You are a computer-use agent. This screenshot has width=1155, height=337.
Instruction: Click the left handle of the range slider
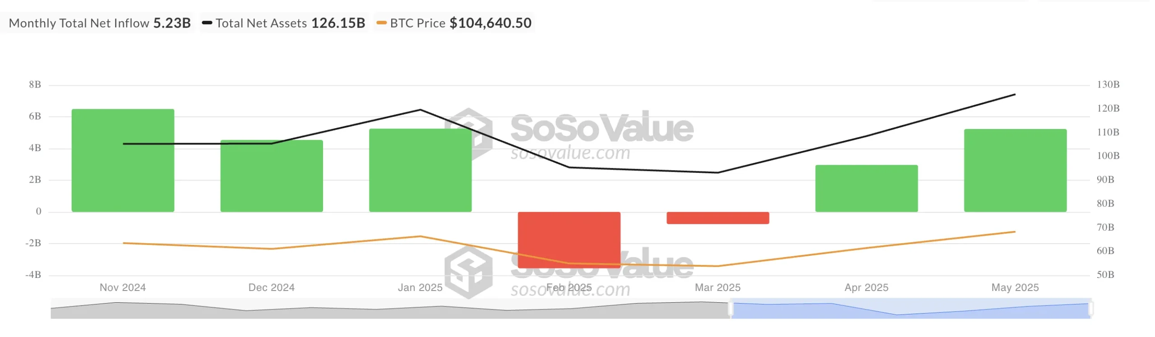click(731, 309)
